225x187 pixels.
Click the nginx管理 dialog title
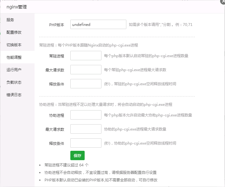16,7
